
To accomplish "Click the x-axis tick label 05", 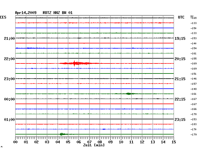I will tap(68, 142).
